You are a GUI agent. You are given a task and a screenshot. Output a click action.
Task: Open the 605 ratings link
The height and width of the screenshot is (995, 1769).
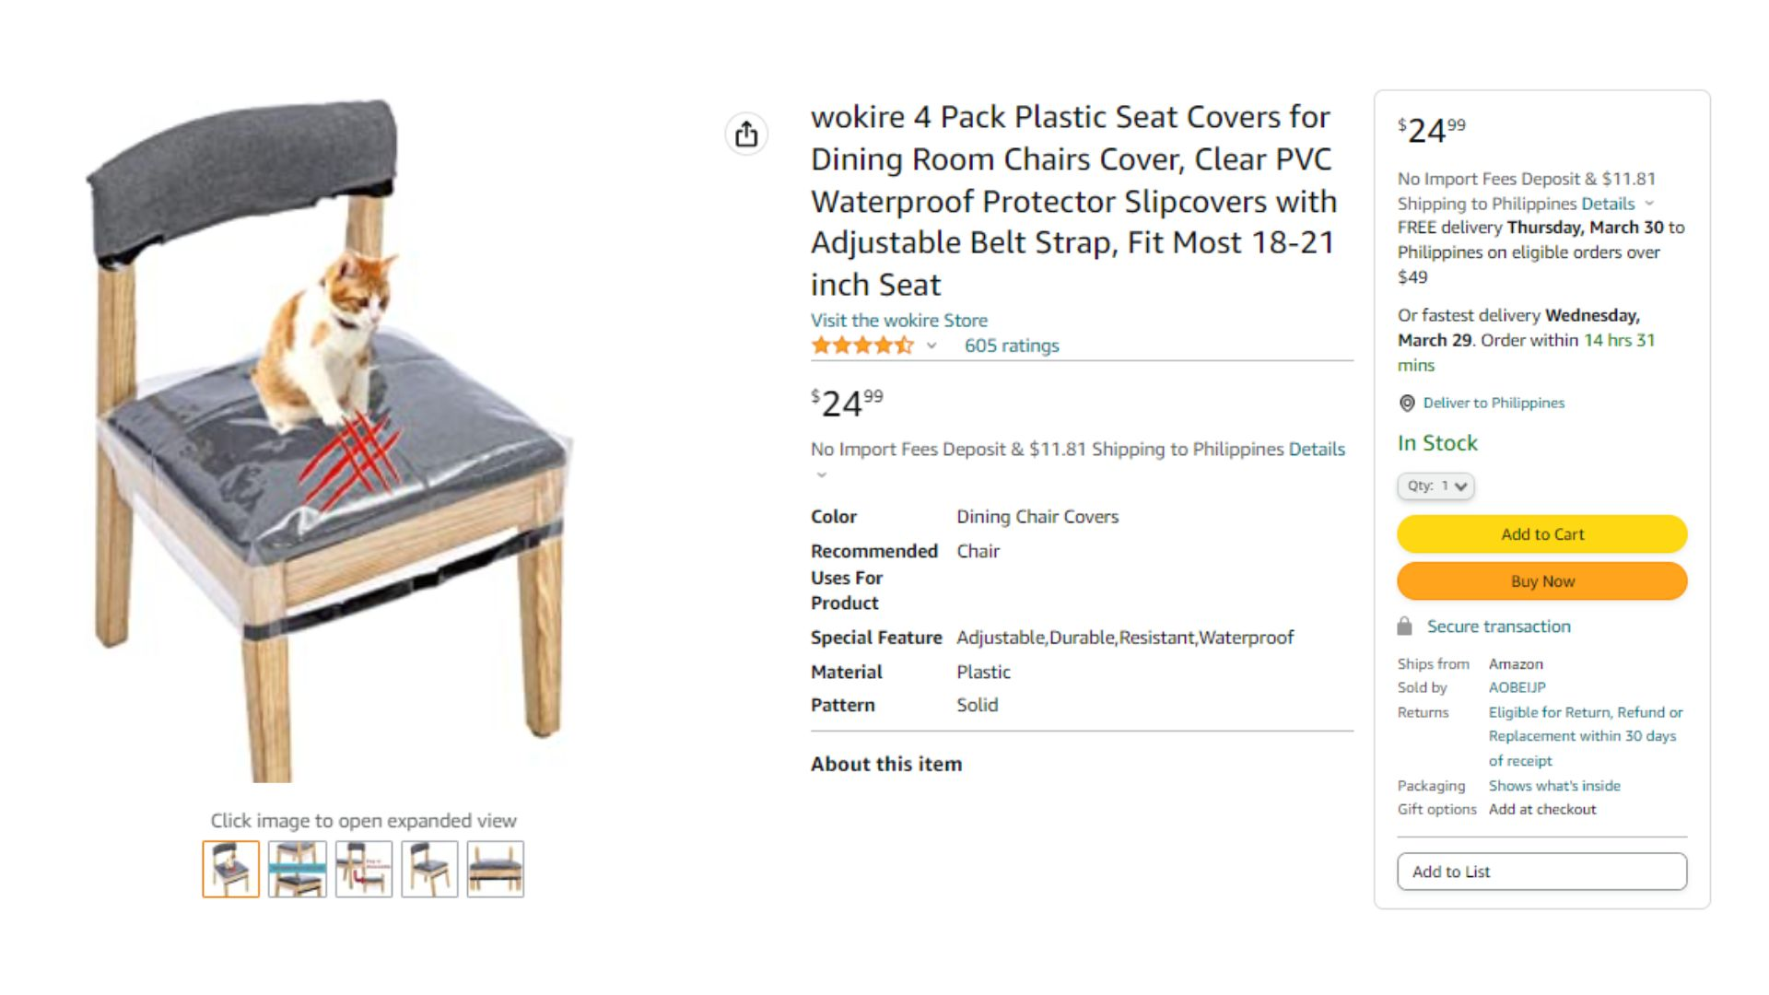pyautogui.click(x=1012, y=345)
